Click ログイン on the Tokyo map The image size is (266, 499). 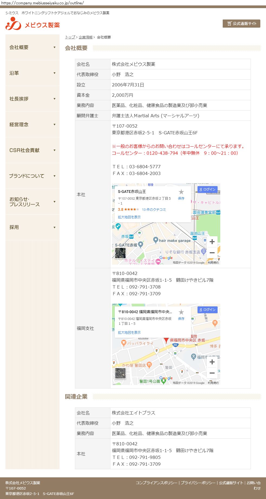tap(208, 189)
